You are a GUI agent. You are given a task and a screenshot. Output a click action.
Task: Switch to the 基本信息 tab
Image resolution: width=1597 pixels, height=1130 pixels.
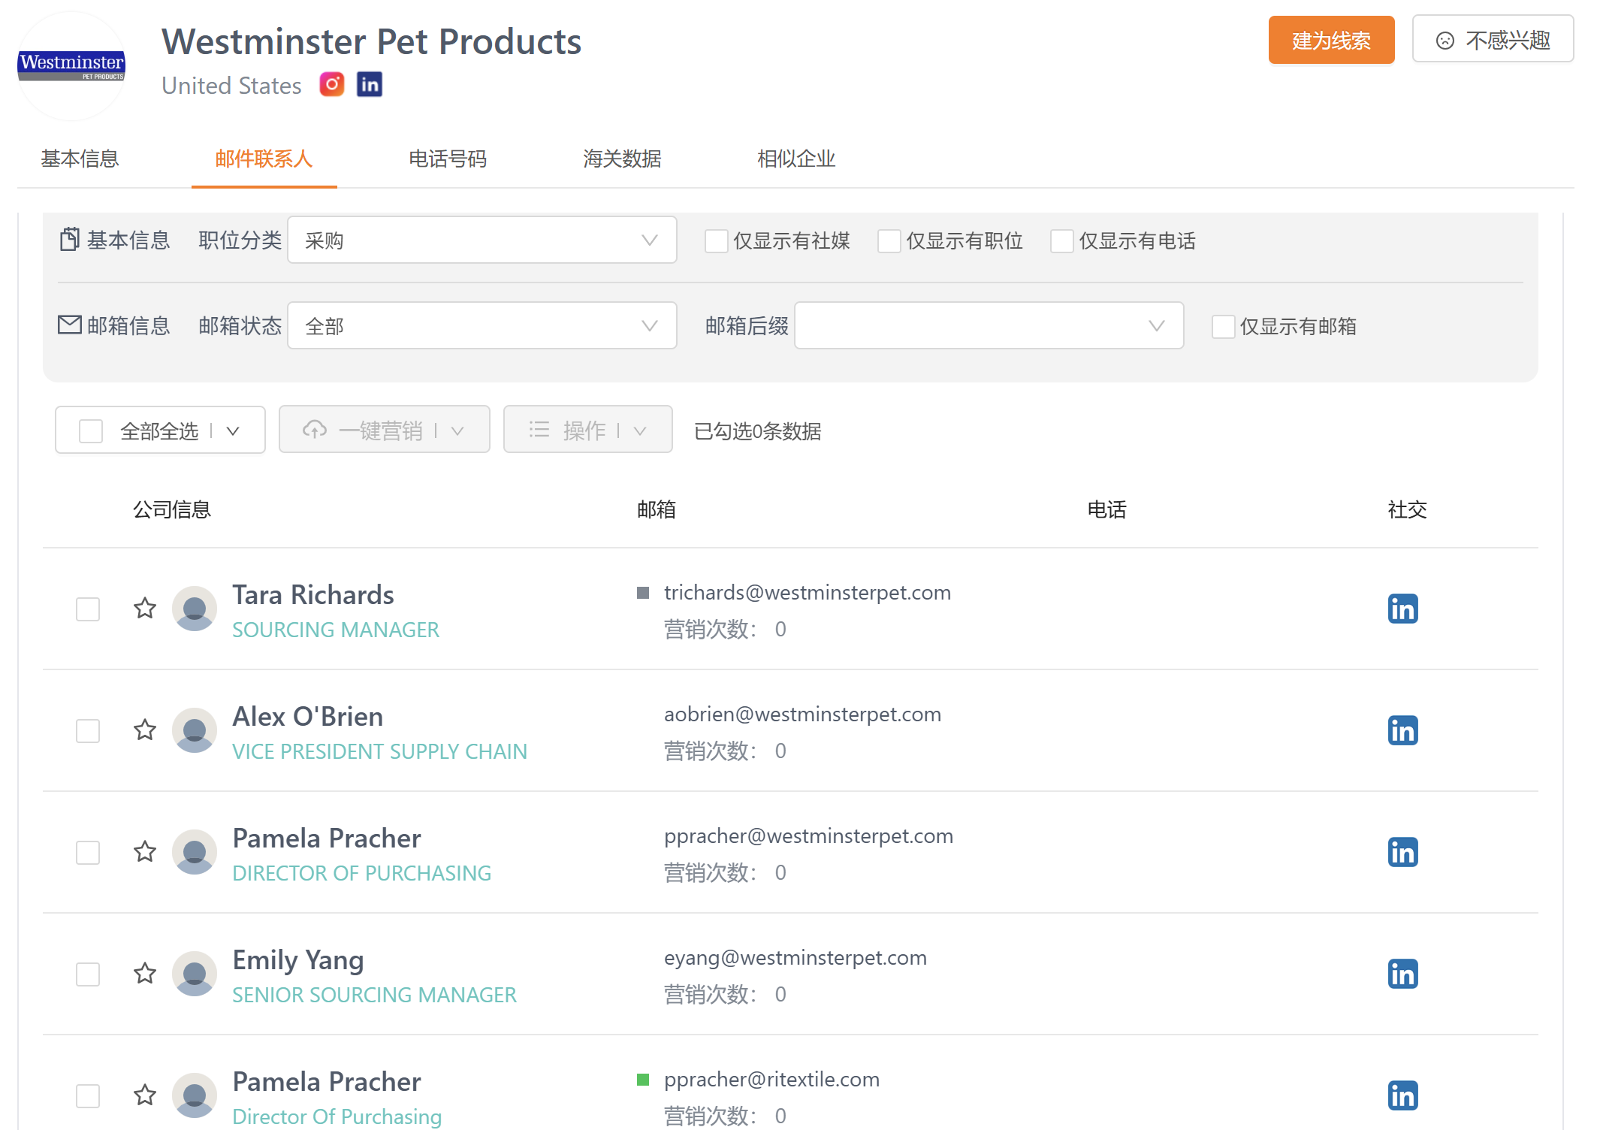click(80, 159)
